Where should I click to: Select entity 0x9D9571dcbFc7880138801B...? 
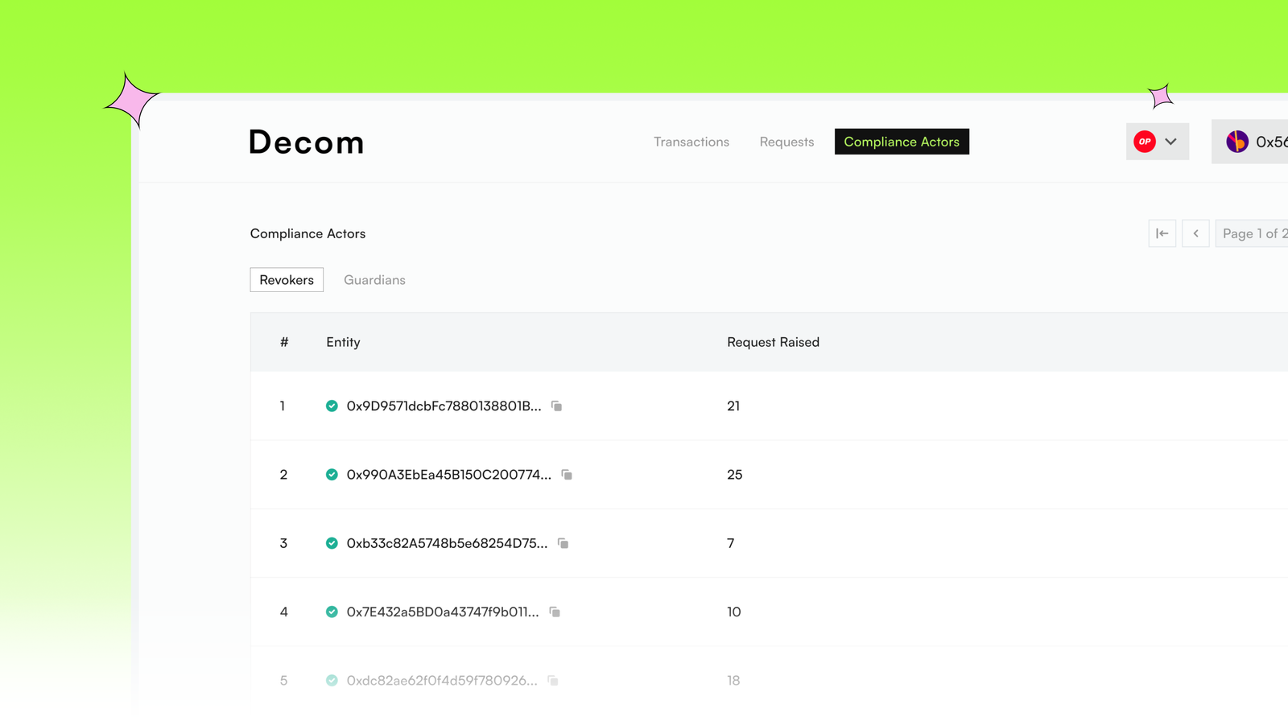[444, 406]
